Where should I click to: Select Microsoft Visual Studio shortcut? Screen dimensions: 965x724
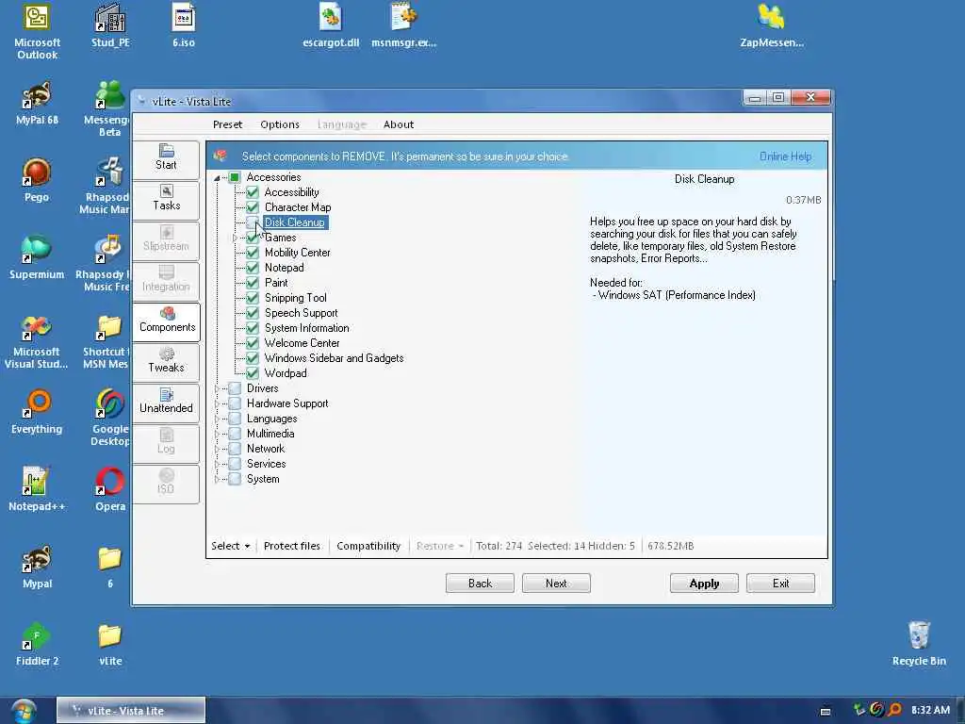[x=37, y=341]
